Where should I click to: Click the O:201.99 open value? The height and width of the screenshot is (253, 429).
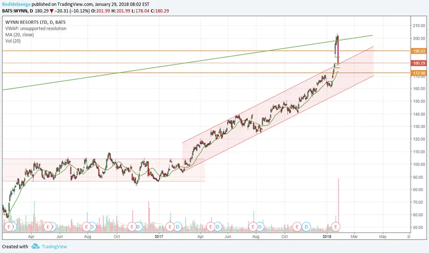click(100, 11)
